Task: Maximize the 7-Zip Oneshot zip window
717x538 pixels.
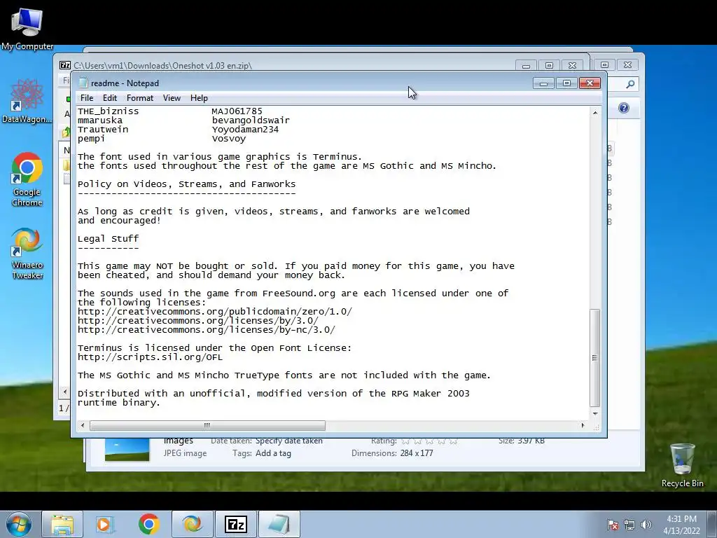Action: (549, 66)
